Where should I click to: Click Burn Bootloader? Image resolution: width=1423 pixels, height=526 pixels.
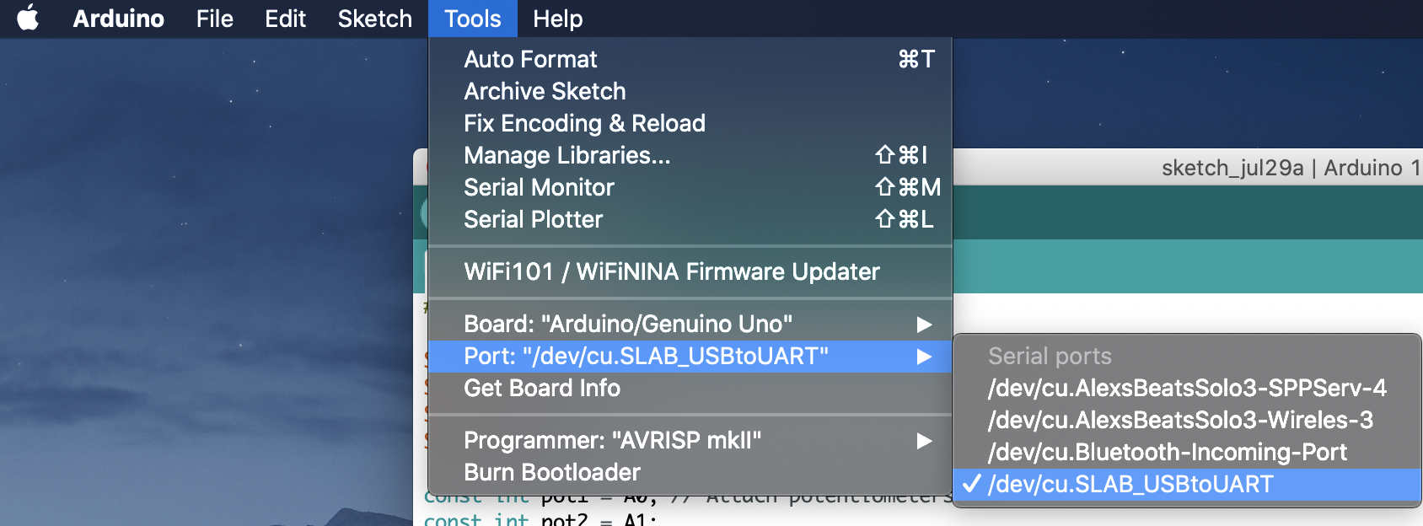click(551, 472)
